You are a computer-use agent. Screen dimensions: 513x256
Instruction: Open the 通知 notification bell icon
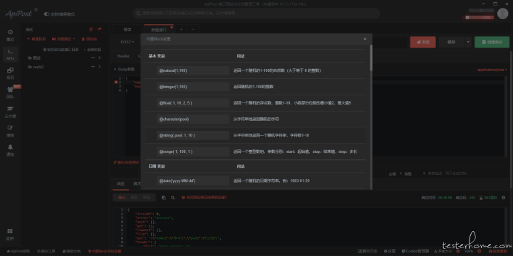pos(10,150)
